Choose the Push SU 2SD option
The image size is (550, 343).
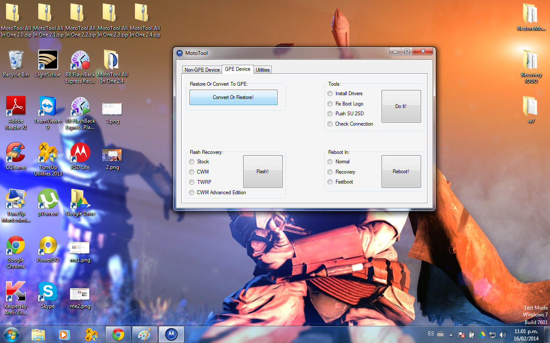[345, 114]
